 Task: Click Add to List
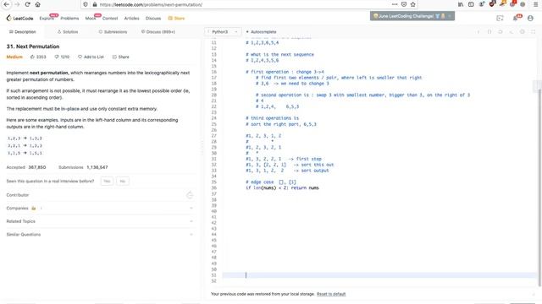91,57
